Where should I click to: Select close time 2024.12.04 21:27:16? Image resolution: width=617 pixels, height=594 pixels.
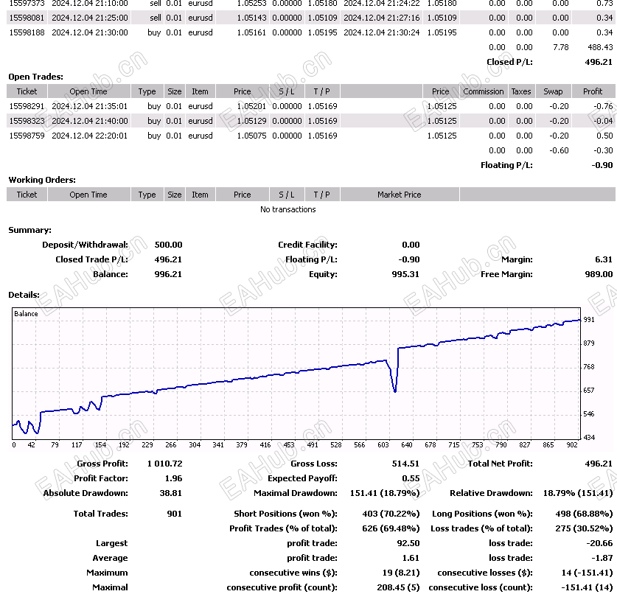coord(382,18)
